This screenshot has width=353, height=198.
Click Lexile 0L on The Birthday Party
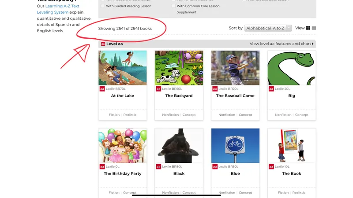click(x=113, y=167)
